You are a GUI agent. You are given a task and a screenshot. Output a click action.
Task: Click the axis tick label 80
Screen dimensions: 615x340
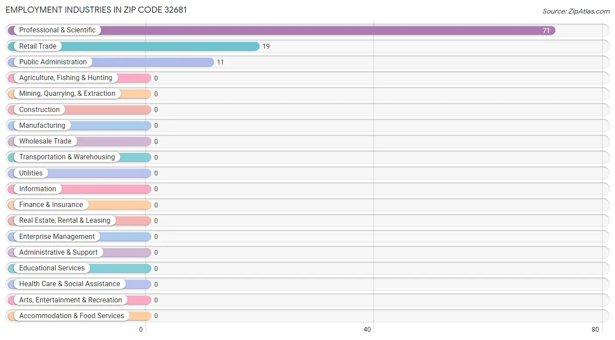(x=595, y=329)
